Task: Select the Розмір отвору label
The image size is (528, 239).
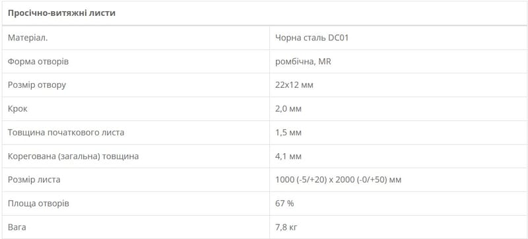Action: click(37, 85)
